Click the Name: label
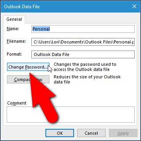Image resolution: width=141 pixels, height=141 pixels. point(13,29)
